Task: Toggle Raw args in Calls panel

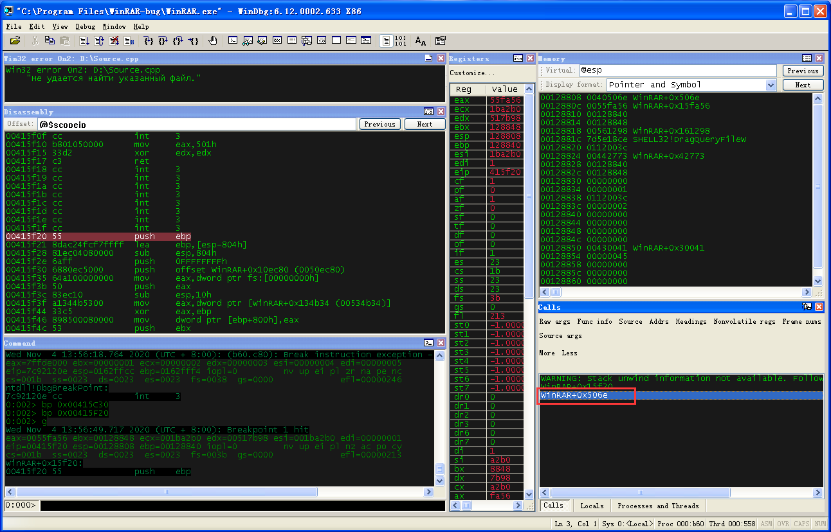Action: 554,321
